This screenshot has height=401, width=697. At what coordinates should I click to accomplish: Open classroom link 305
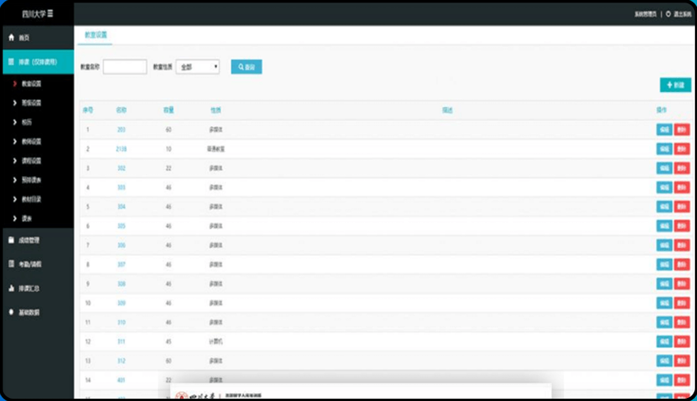(121, 226)
